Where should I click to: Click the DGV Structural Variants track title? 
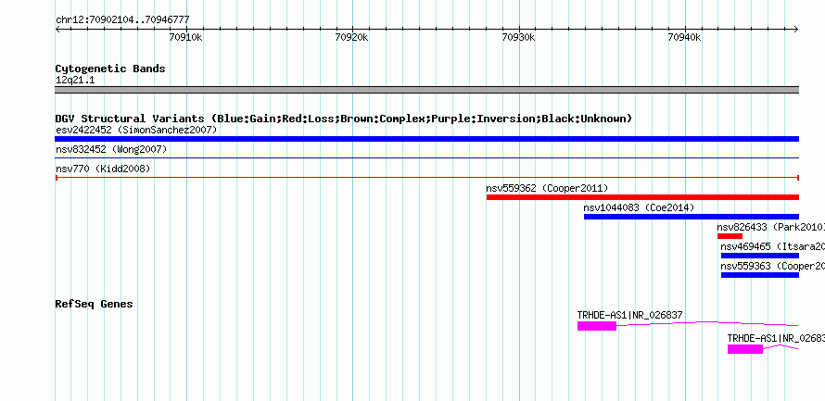coord(344,119)
